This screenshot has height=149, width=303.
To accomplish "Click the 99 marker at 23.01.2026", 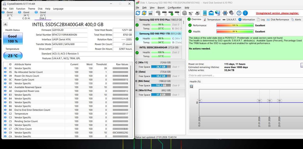I will tap(279, 101).
